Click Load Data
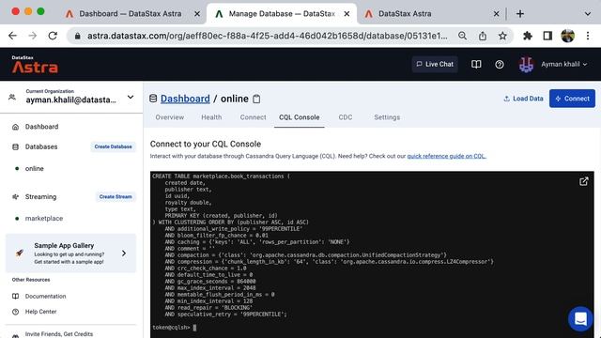Screen dimensions: 601x338 point(523,99)
